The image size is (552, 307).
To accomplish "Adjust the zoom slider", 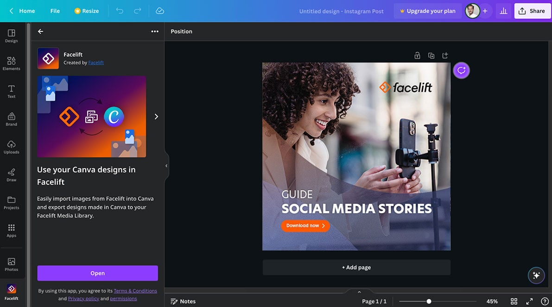I will 429,301.
